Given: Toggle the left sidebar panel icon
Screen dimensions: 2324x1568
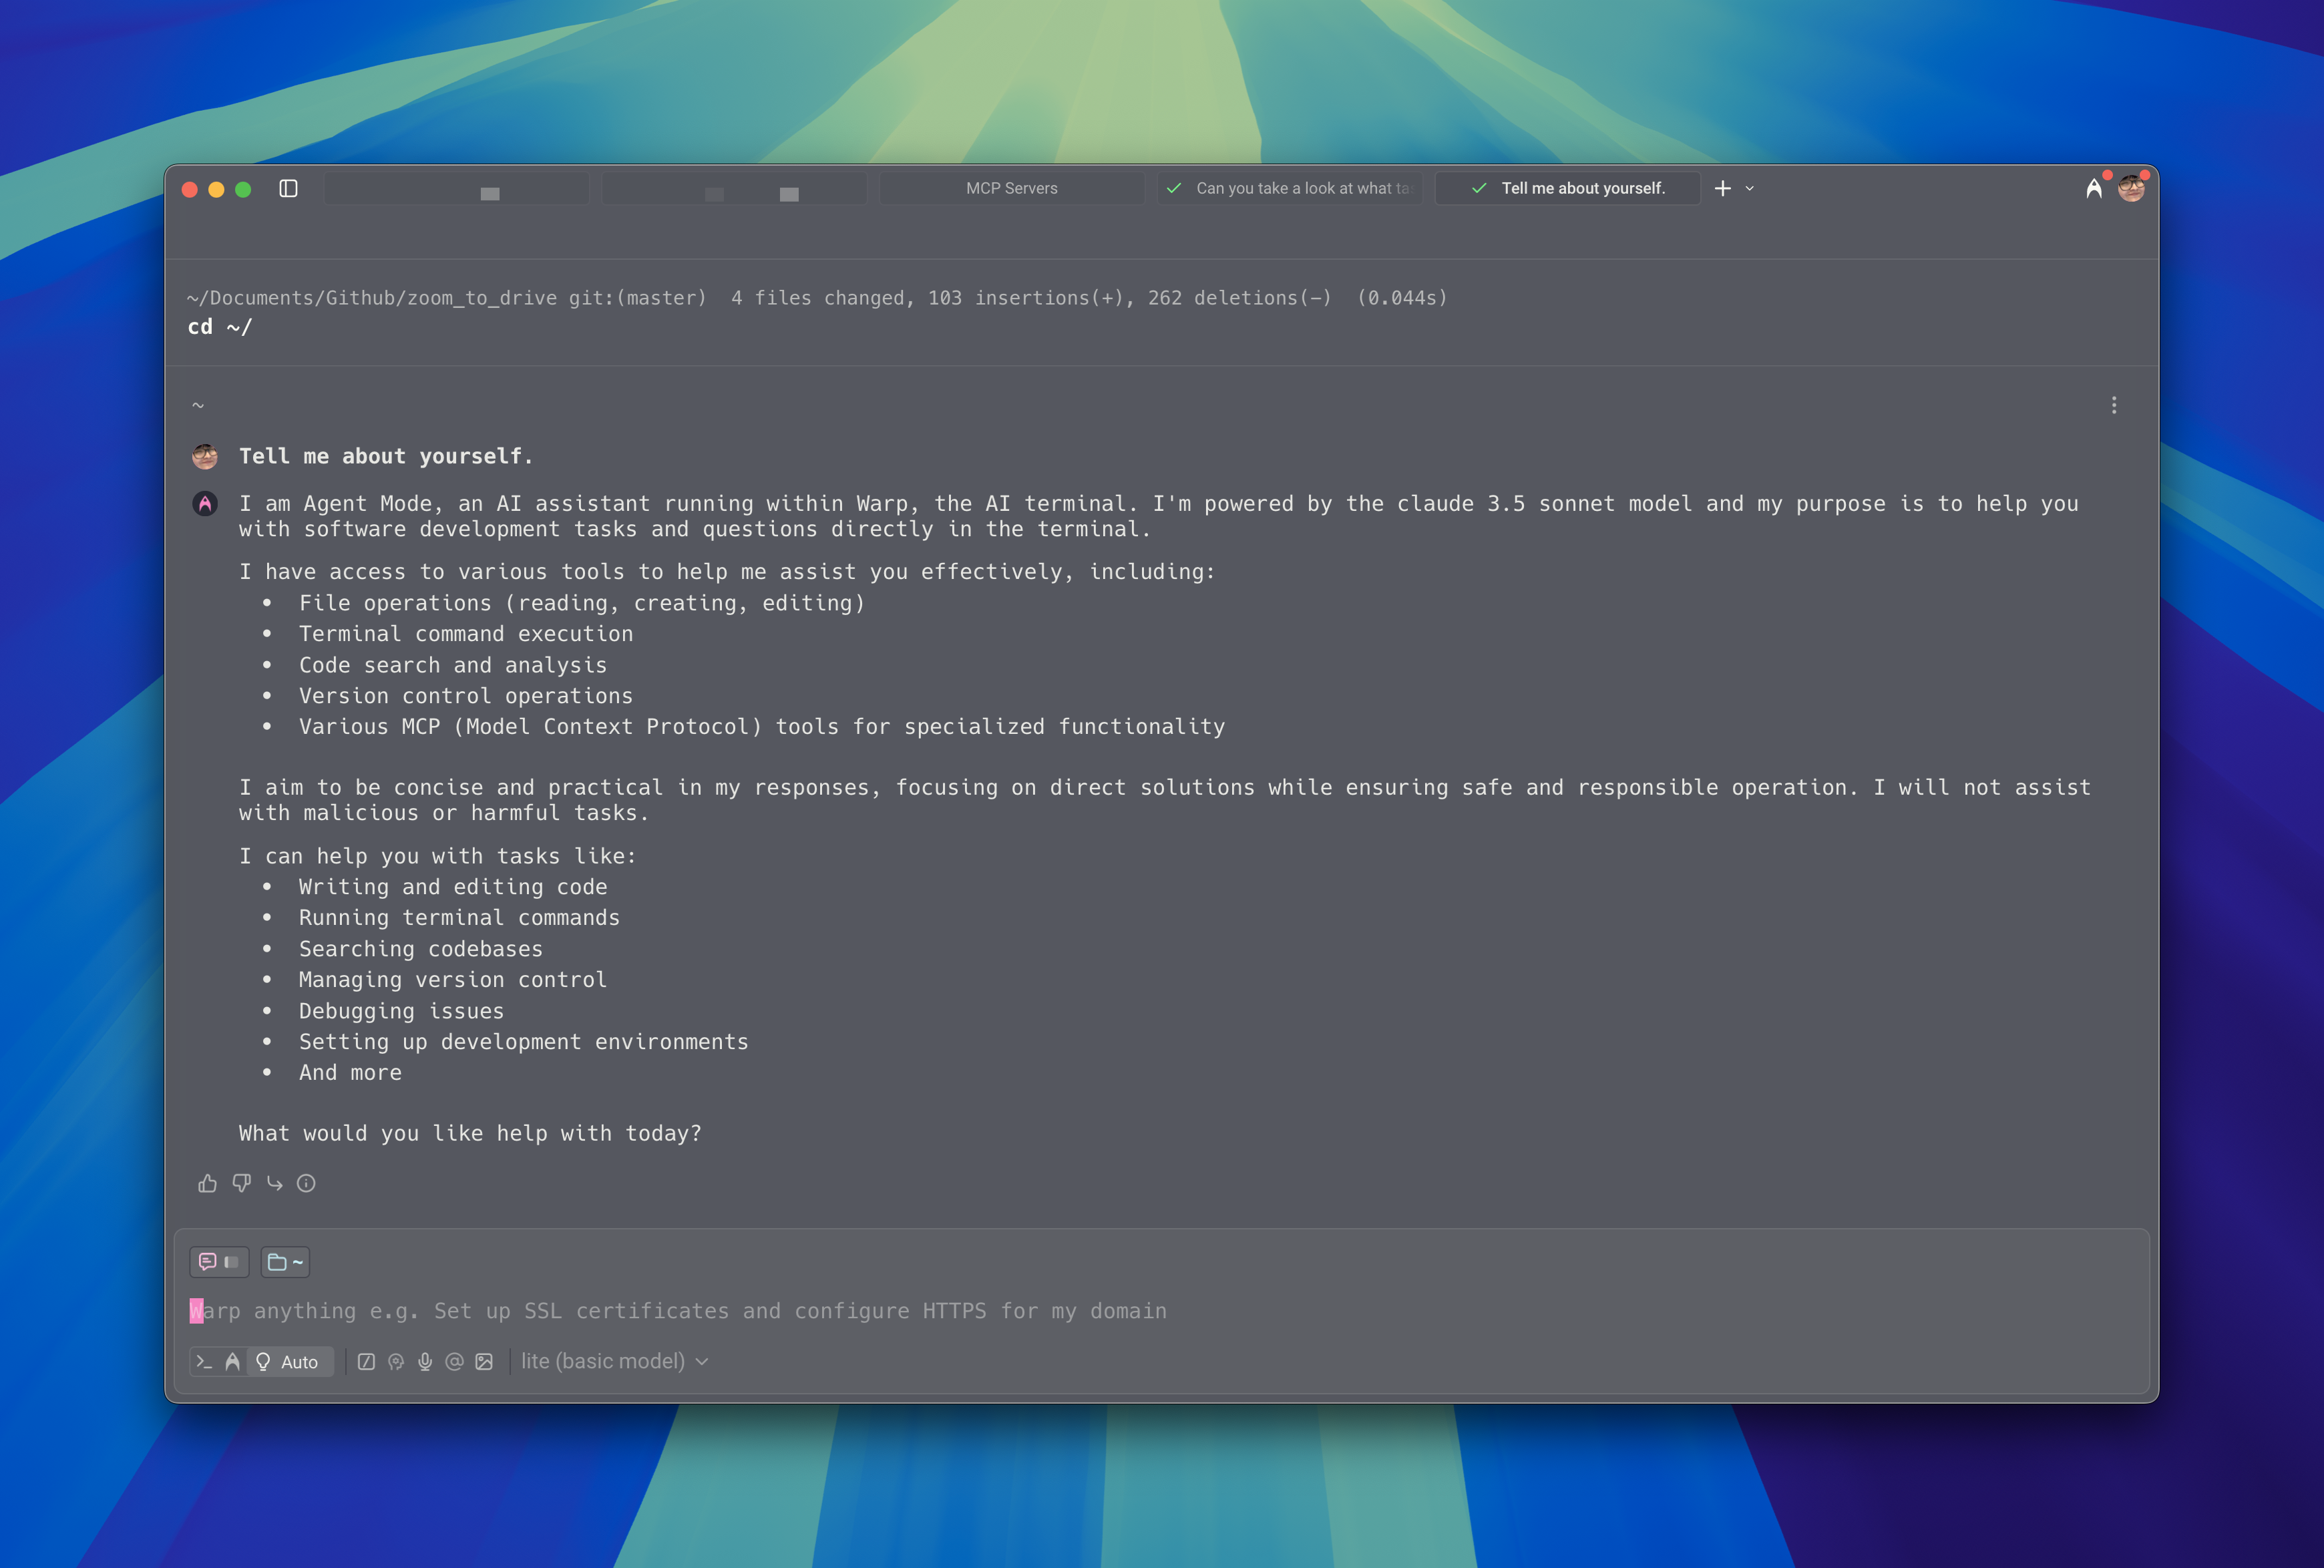Looking at the screenshot, I should pos(288,188).
